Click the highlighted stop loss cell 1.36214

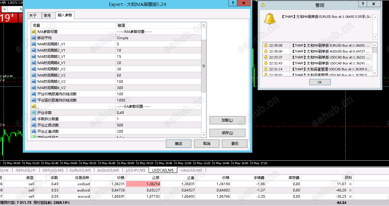143,184
